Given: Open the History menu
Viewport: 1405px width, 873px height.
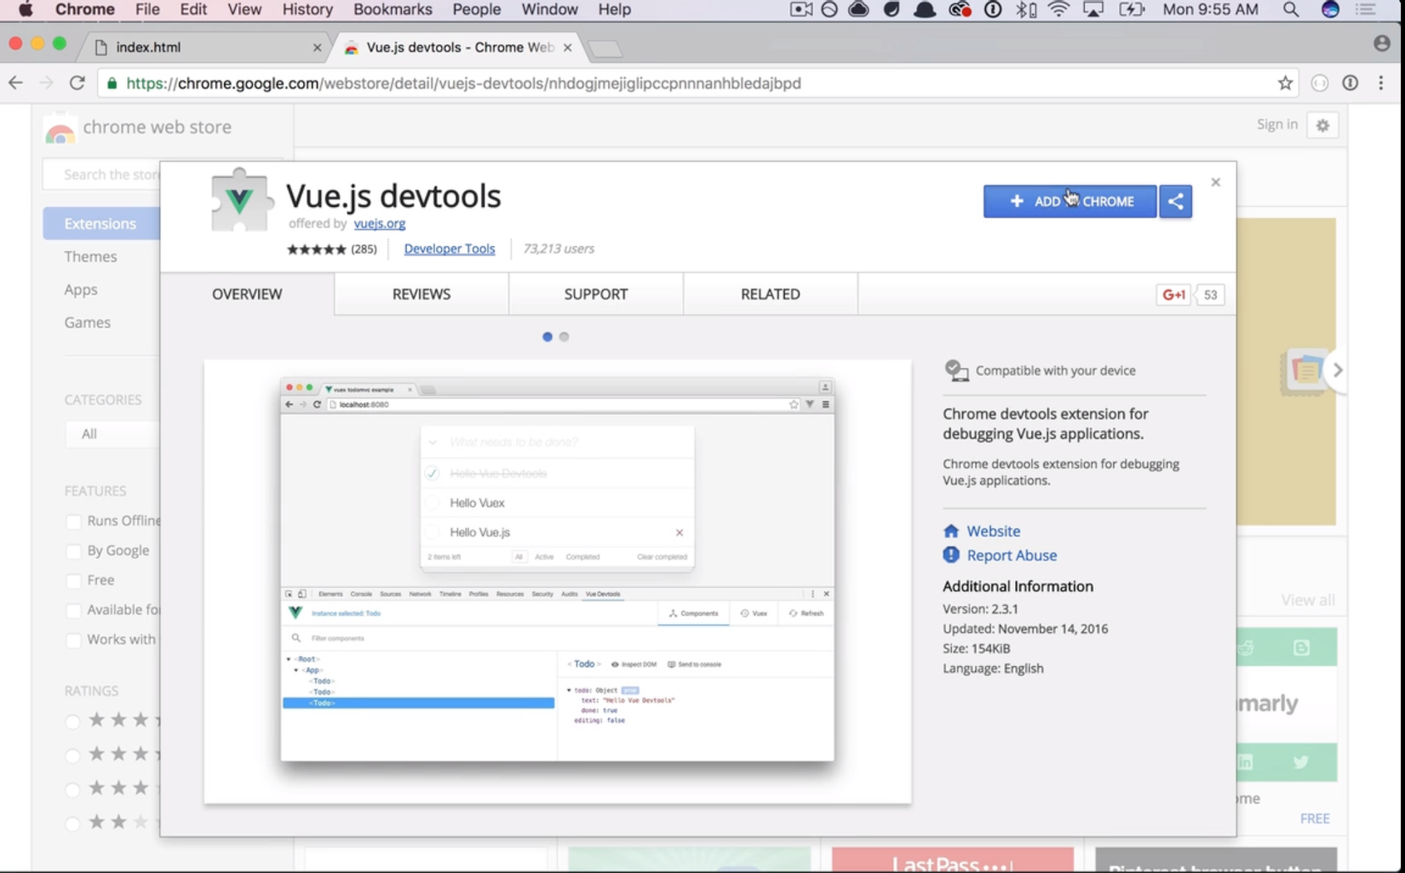Looking at the screenshot, I should click(307, 9).
